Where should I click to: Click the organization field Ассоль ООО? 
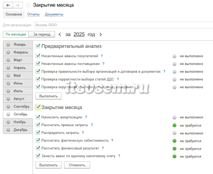[124, 25]
